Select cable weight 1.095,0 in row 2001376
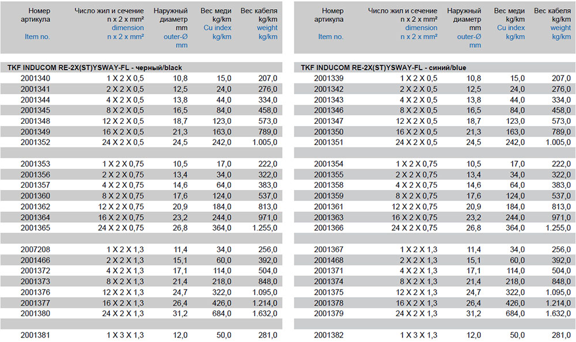This screenshot has height=342, width=576. (x=265, y=292)
